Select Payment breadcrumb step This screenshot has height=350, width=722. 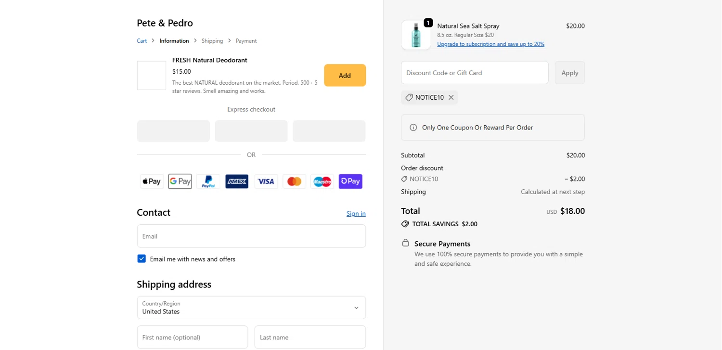pos(246,41)
